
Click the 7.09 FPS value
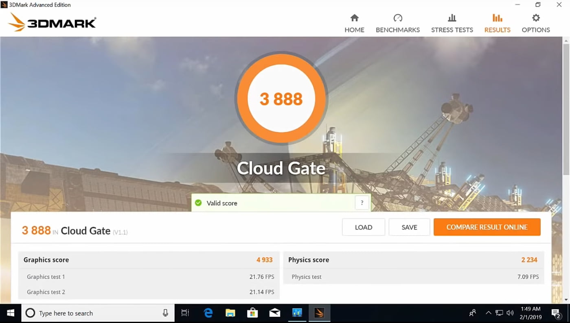click(528, 277)
